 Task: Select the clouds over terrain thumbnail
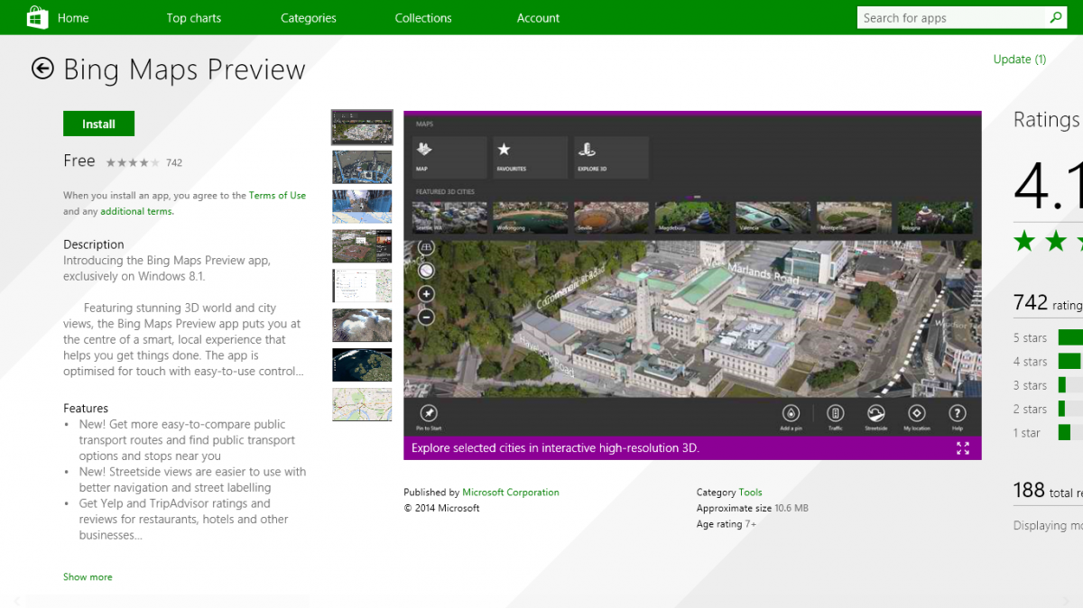362,326
